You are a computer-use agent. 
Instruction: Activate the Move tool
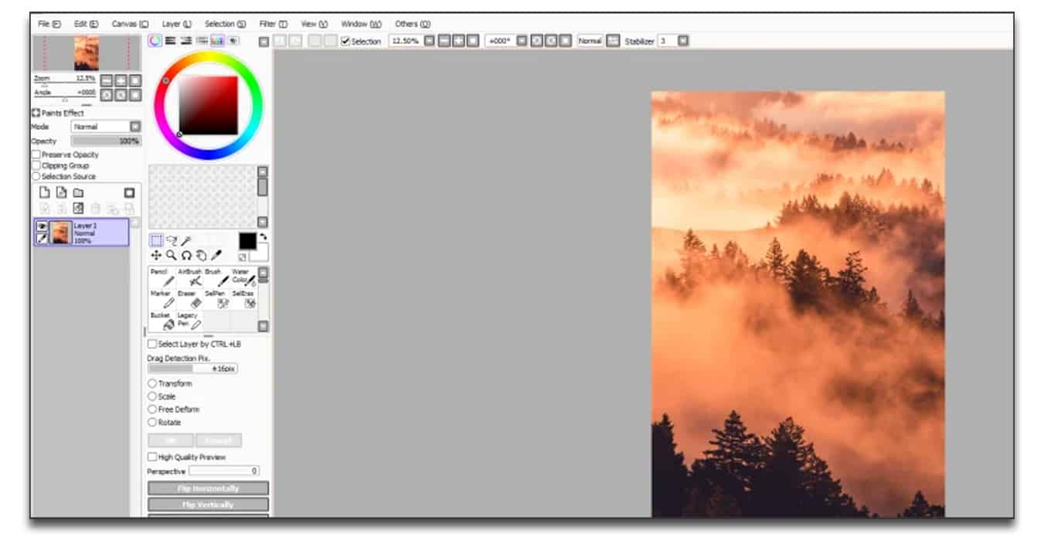[156, 255]
